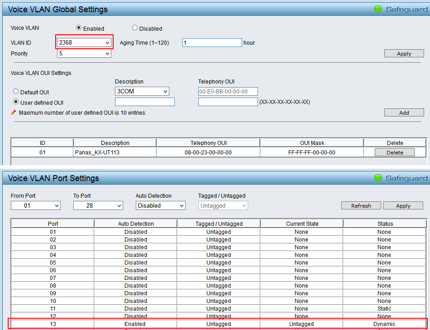
Task: Choose the User defined OUI radio option
Action: point(16,102)
